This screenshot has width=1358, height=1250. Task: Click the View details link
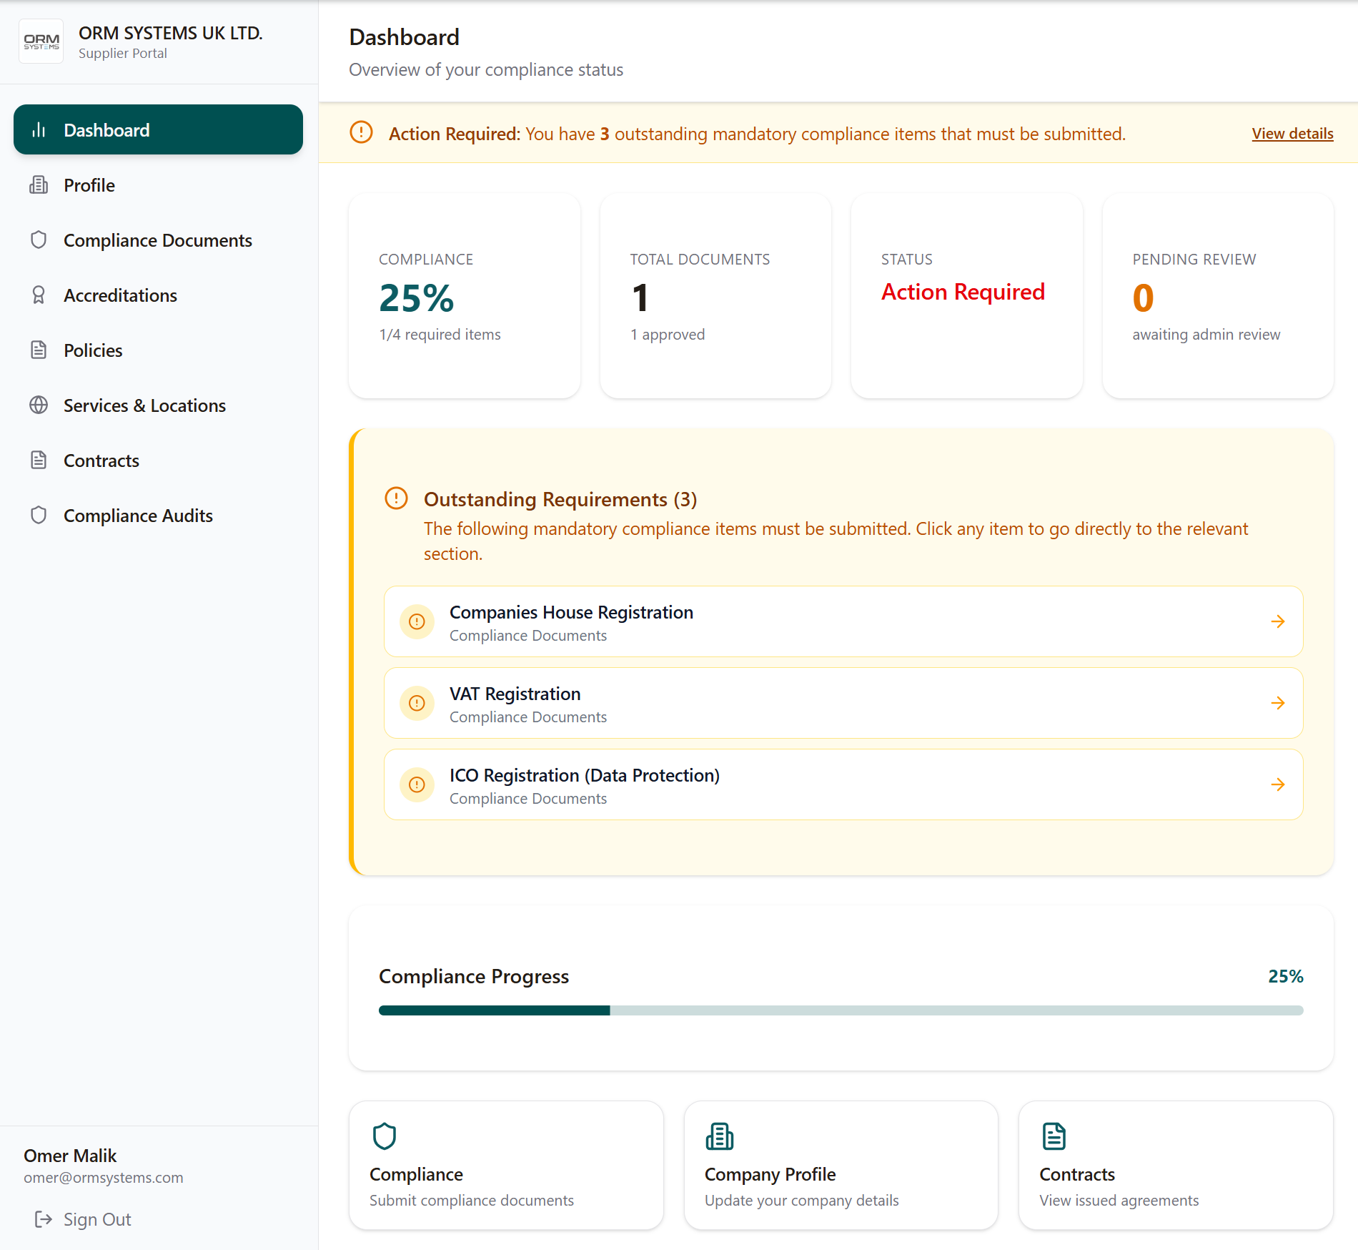pyautogui.click(x=1292, y=134)
